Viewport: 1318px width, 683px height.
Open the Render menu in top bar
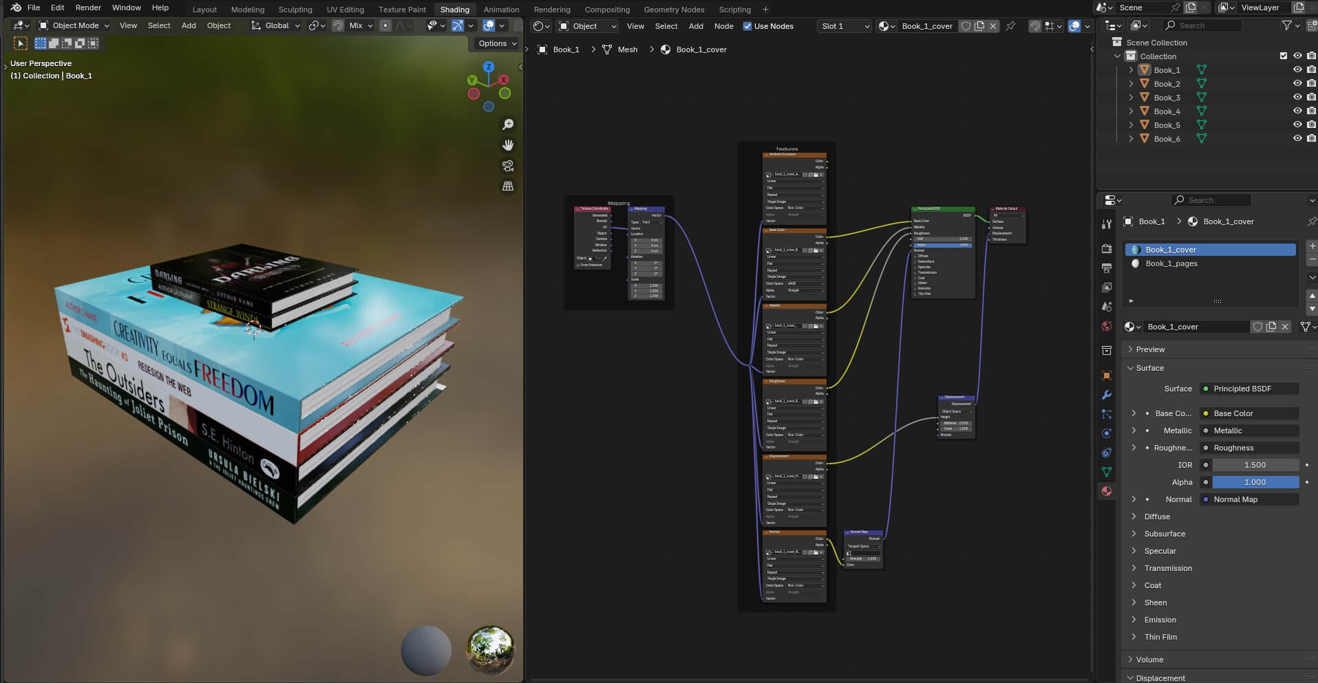88,8
